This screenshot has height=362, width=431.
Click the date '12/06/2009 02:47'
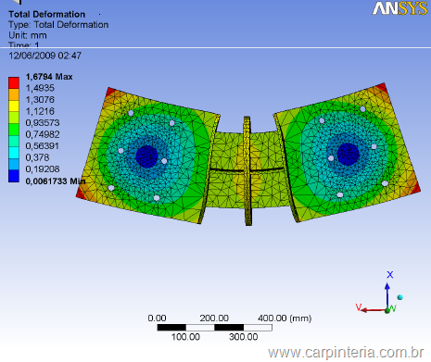click(x=45, y=56)
